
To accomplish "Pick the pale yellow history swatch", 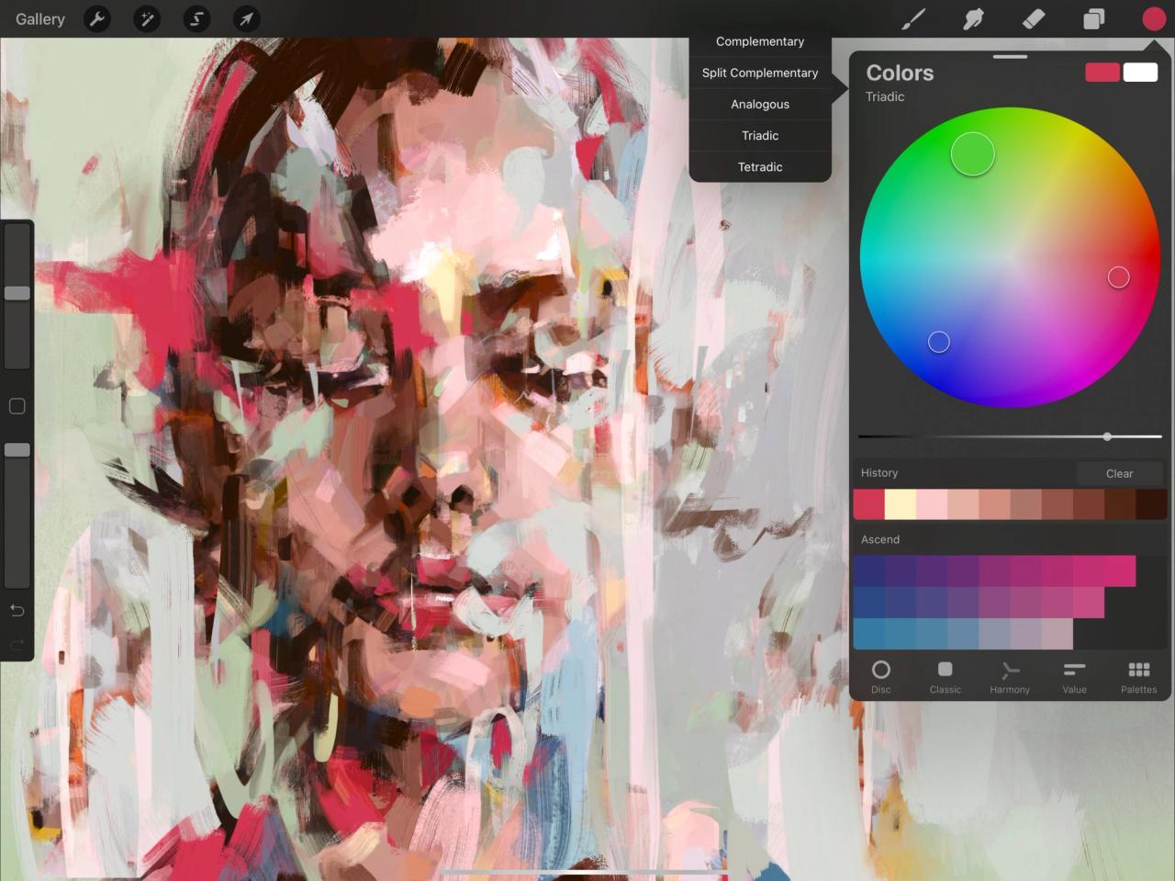I will coord(901,504).
